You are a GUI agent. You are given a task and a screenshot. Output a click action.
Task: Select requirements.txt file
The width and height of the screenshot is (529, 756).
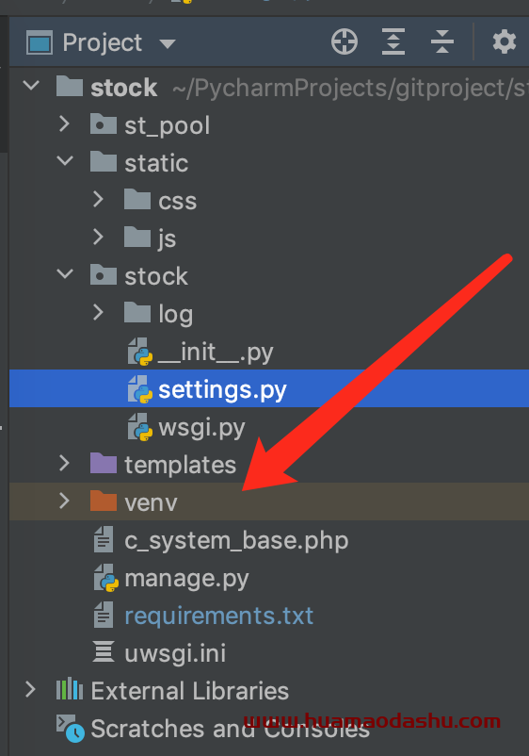click(219, 616)
